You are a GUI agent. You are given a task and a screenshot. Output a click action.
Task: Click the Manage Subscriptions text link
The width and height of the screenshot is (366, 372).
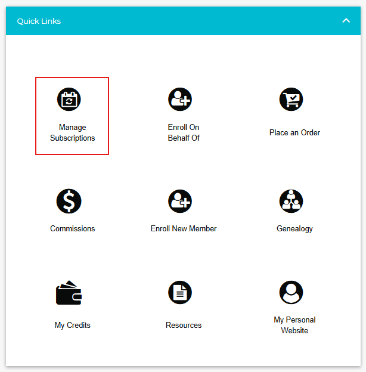coord(72,132)
